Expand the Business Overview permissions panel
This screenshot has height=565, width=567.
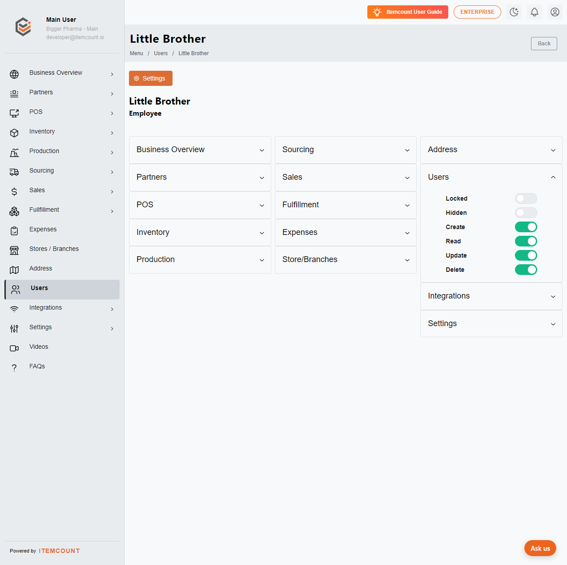[x=200, y=150]
